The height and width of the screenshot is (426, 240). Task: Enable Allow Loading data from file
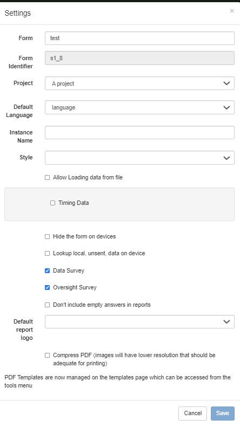[x=48, y=177]
